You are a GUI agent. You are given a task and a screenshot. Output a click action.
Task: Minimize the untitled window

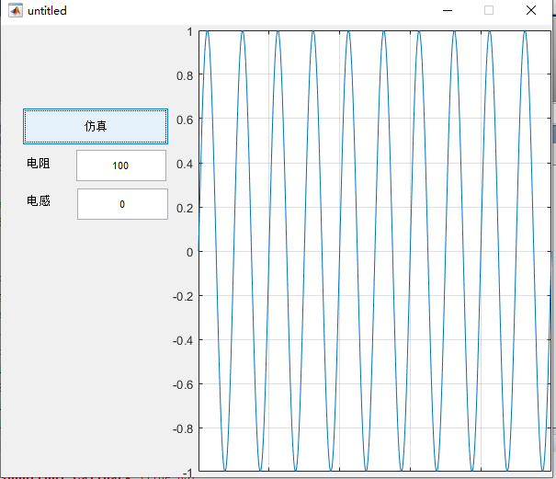(448, 11)
